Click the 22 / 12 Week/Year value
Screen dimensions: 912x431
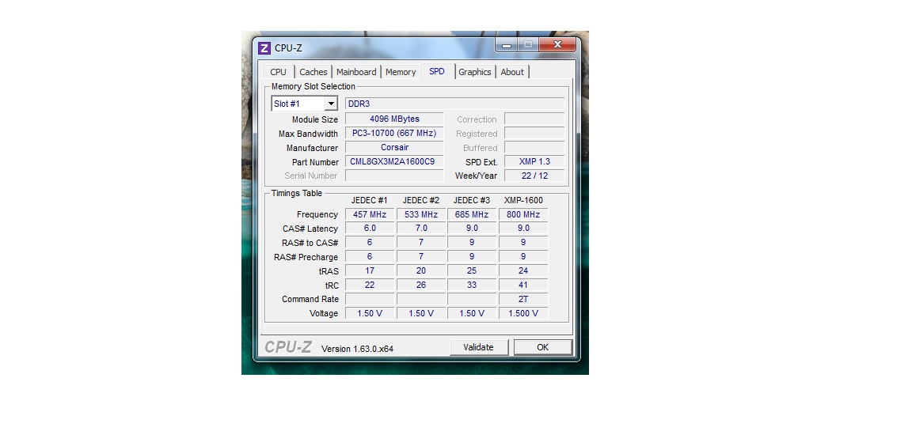point(534,176)
